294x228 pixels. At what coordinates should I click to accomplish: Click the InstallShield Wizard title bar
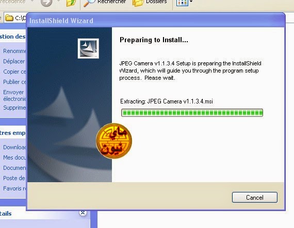[x=156, y=21]
